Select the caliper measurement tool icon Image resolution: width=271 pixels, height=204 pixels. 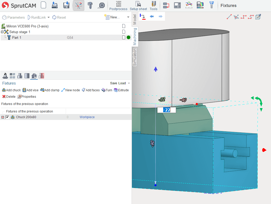coord(90,5)
